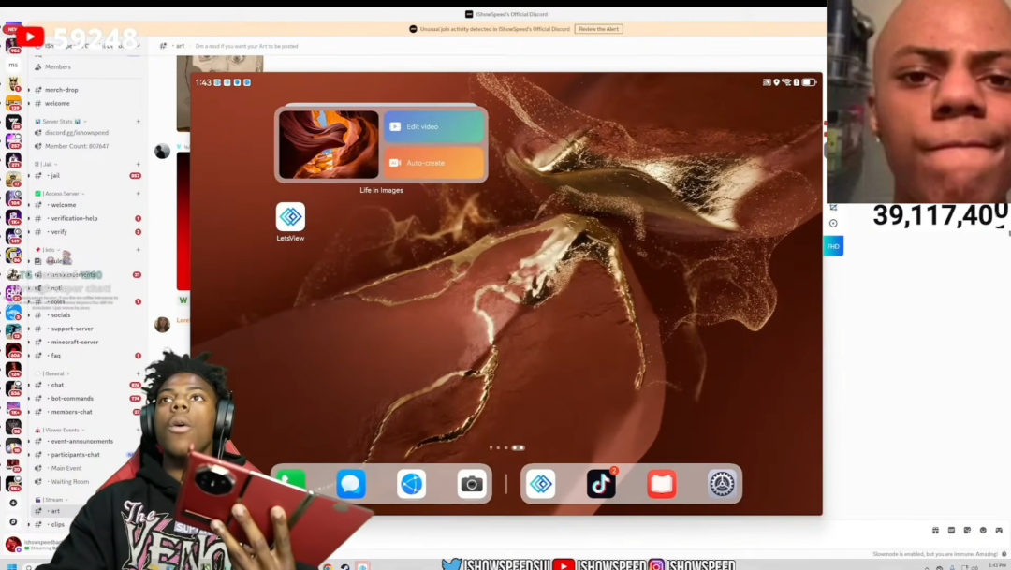Tap the Edit video button
1011x570 pixels.
point(433,126)
